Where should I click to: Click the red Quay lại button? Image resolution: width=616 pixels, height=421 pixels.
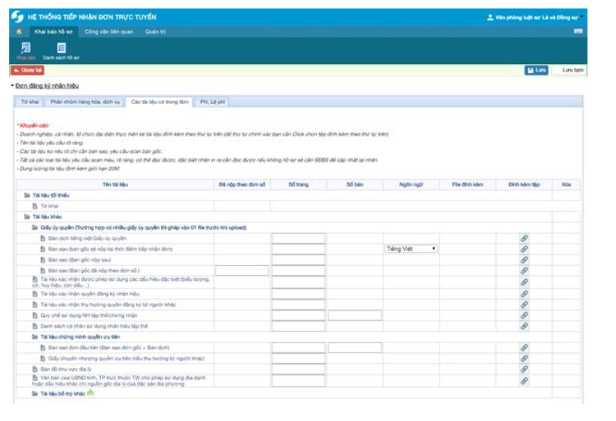point(28,70)
